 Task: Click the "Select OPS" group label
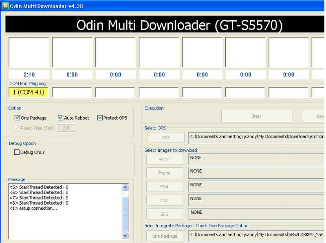(155, 128)
